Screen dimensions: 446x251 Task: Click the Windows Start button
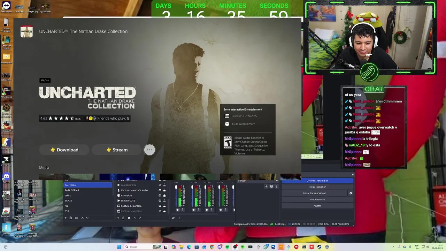click(x=119, y=247)
